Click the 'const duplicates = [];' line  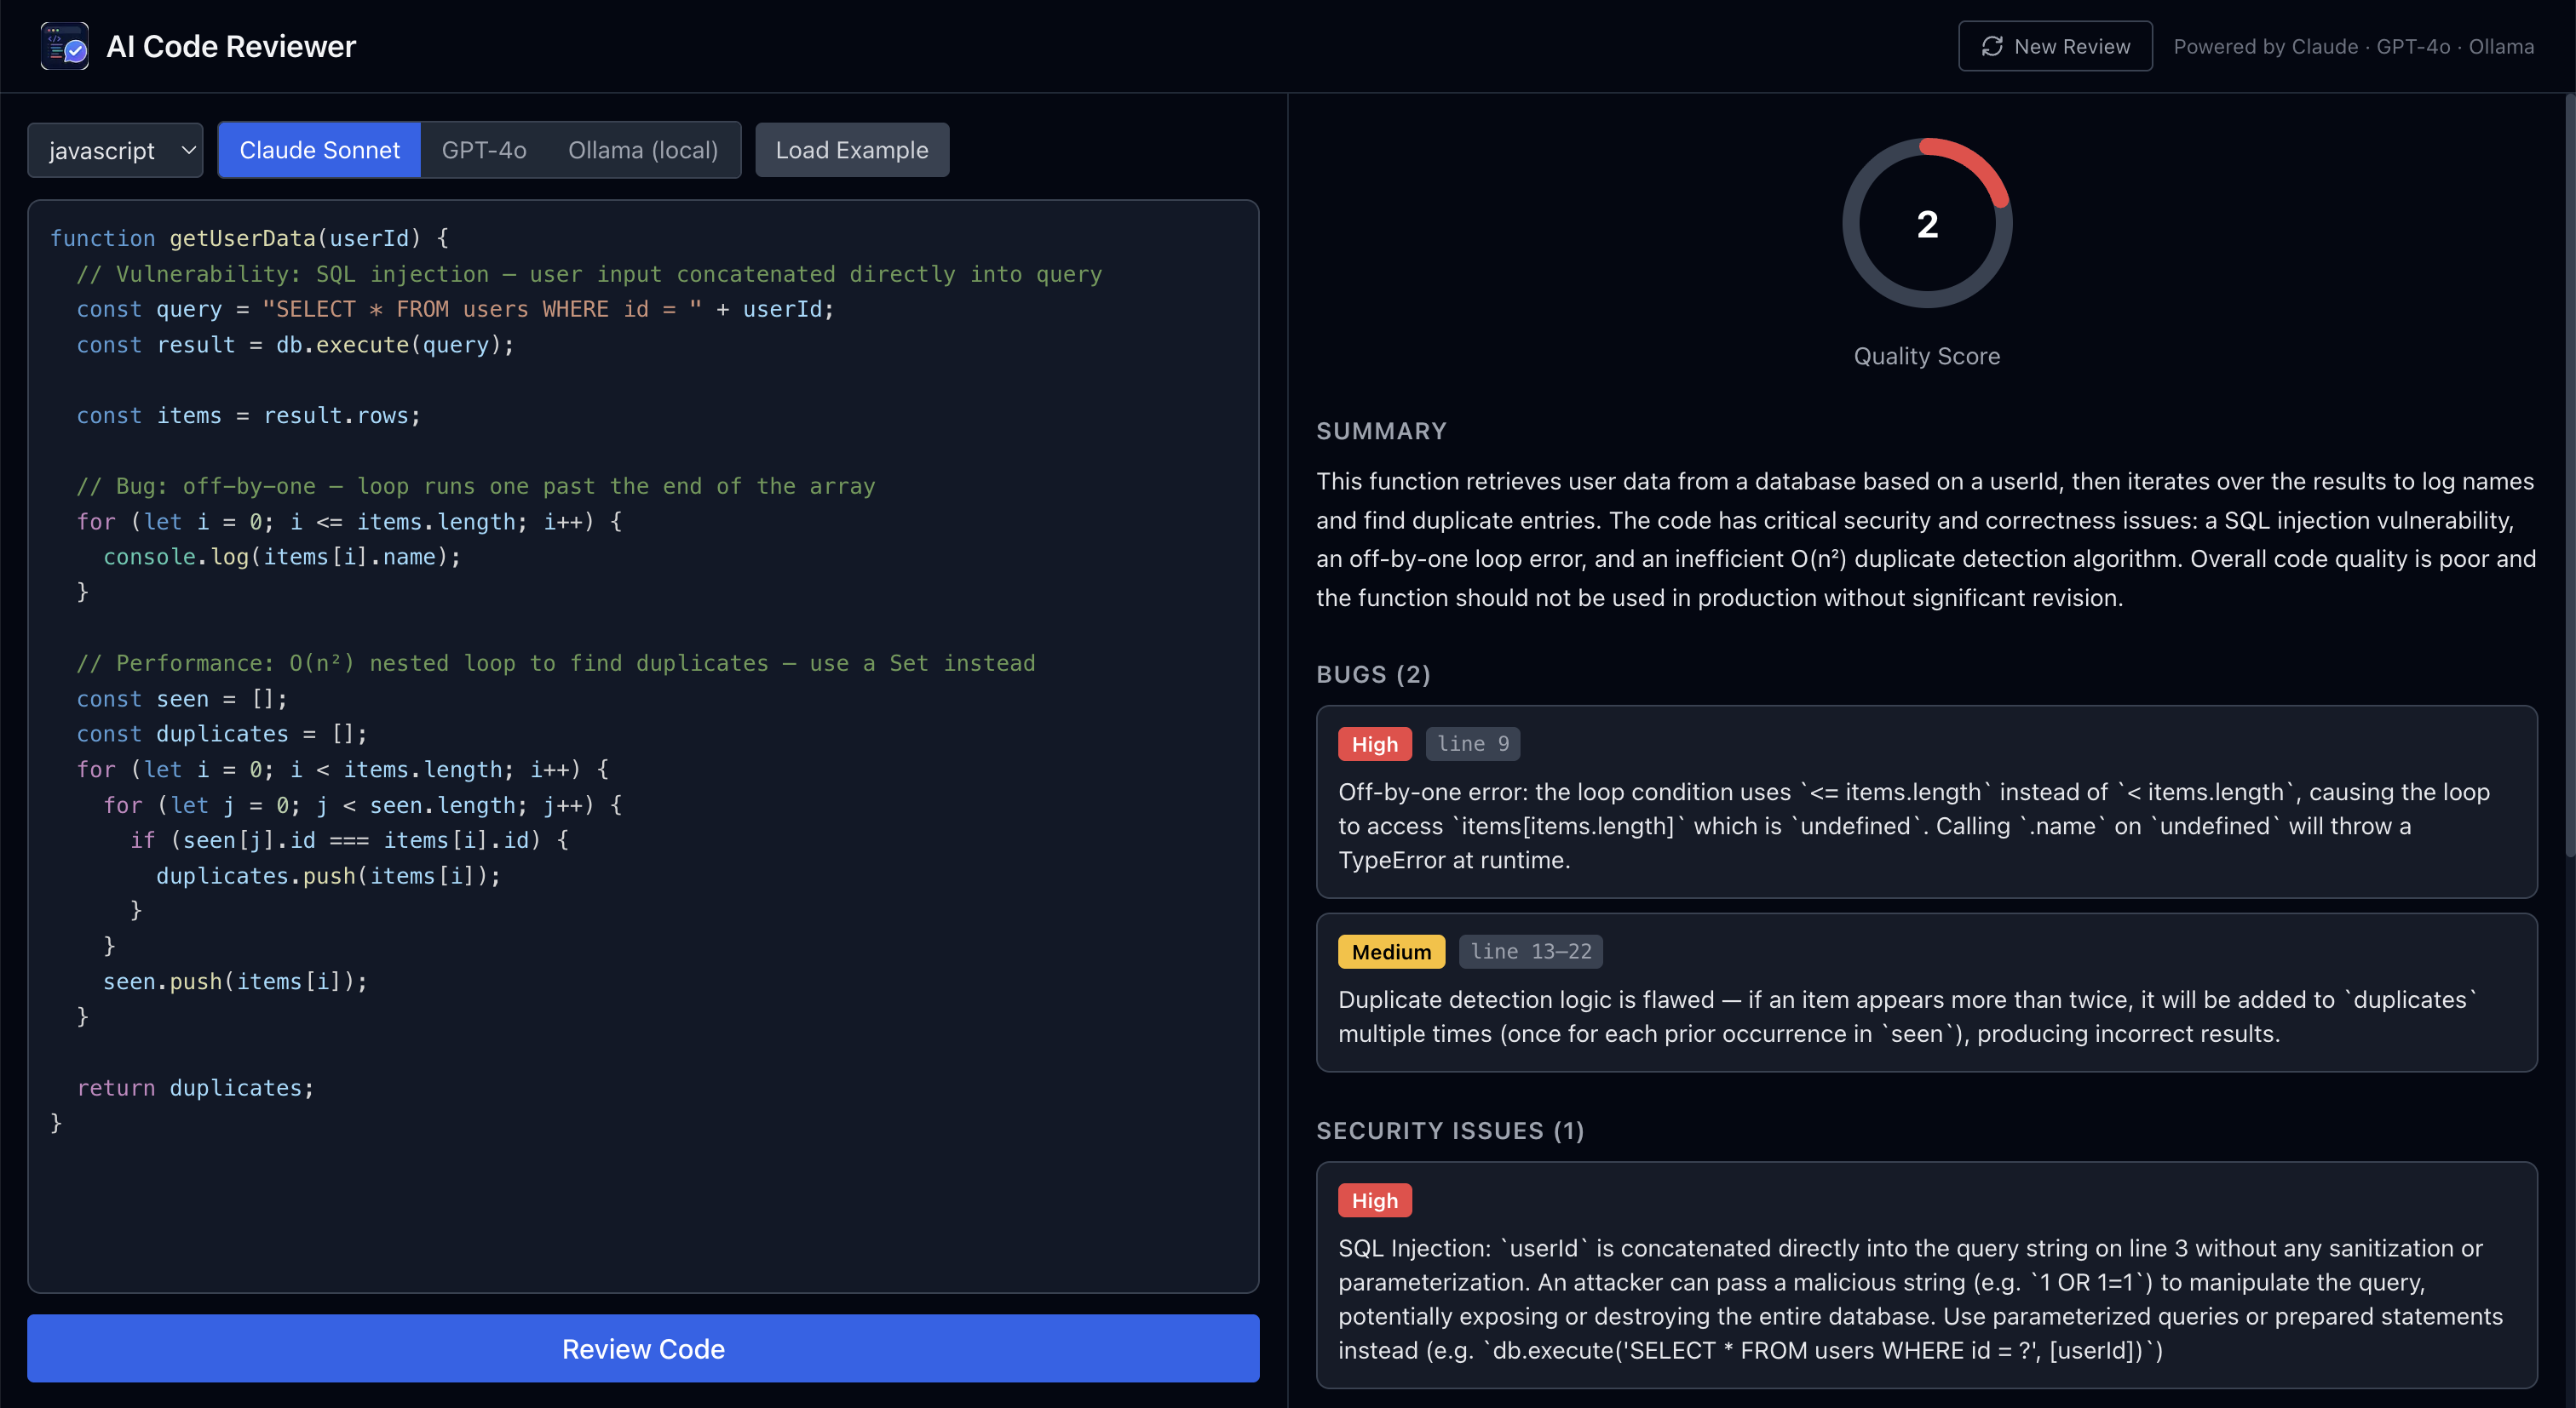[222, 734]
